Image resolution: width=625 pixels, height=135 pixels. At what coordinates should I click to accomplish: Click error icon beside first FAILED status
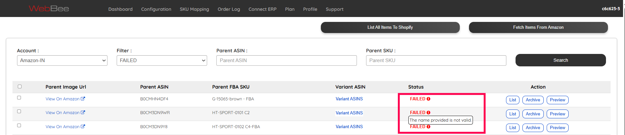tap(428, 99)
